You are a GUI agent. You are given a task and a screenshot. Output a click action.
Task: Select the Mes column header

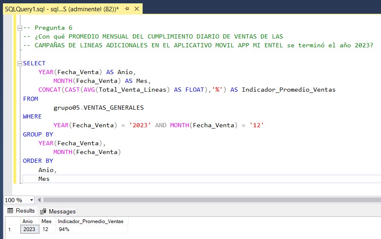tap(46, 221)
